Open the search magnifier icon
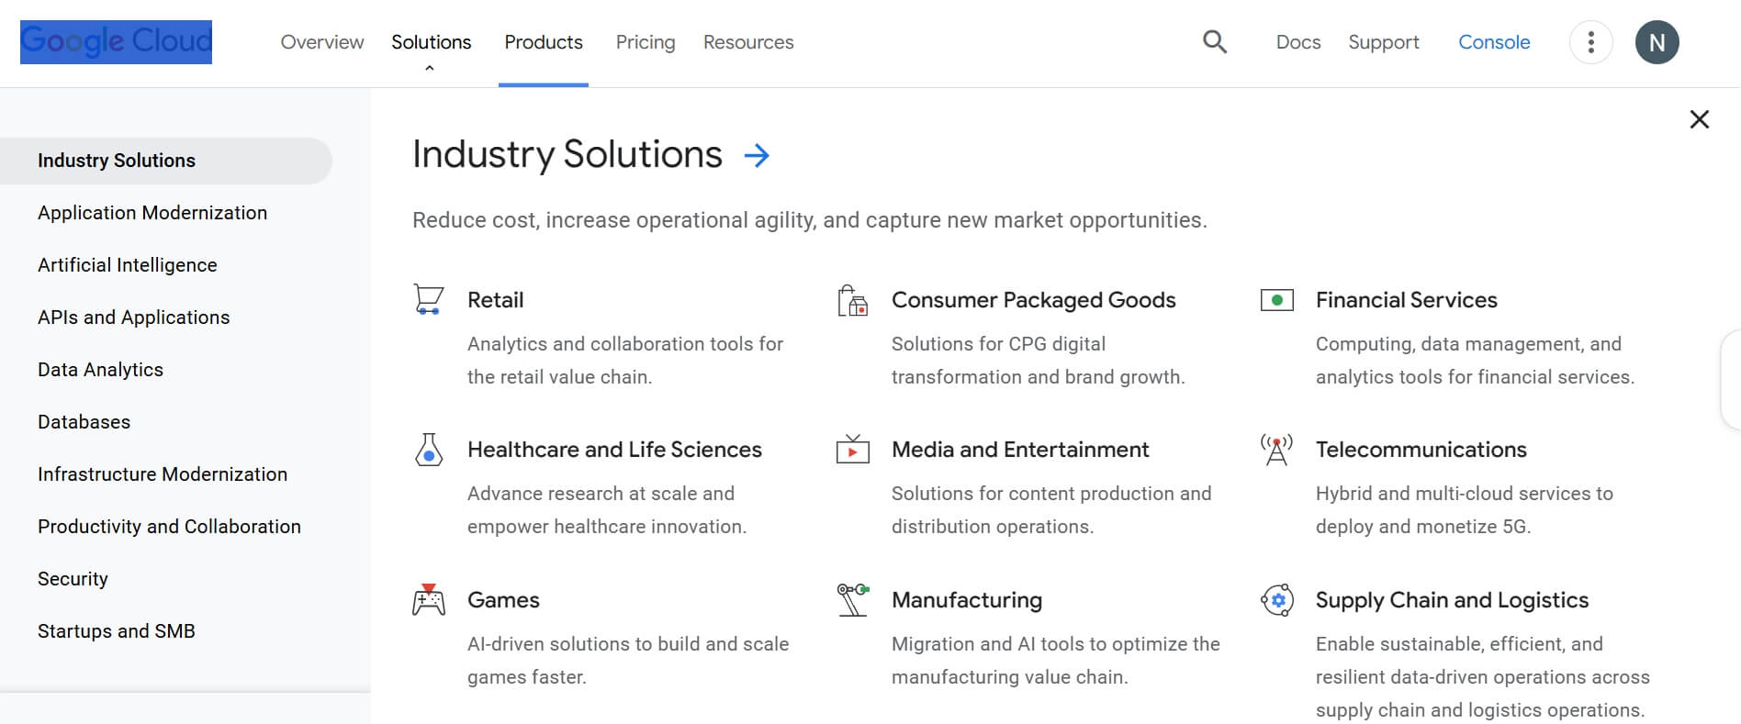The height and width of the screenshot is (724, 1741). tap(1215, 42)
